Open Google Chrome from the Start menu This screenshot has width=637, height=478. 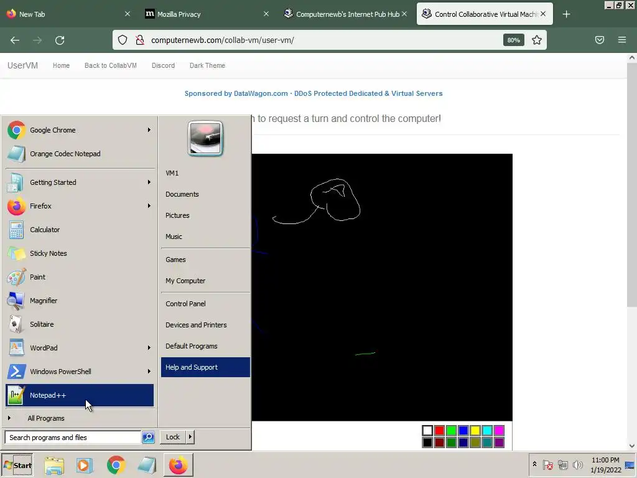pyautogui.click(x=80, y=130)
